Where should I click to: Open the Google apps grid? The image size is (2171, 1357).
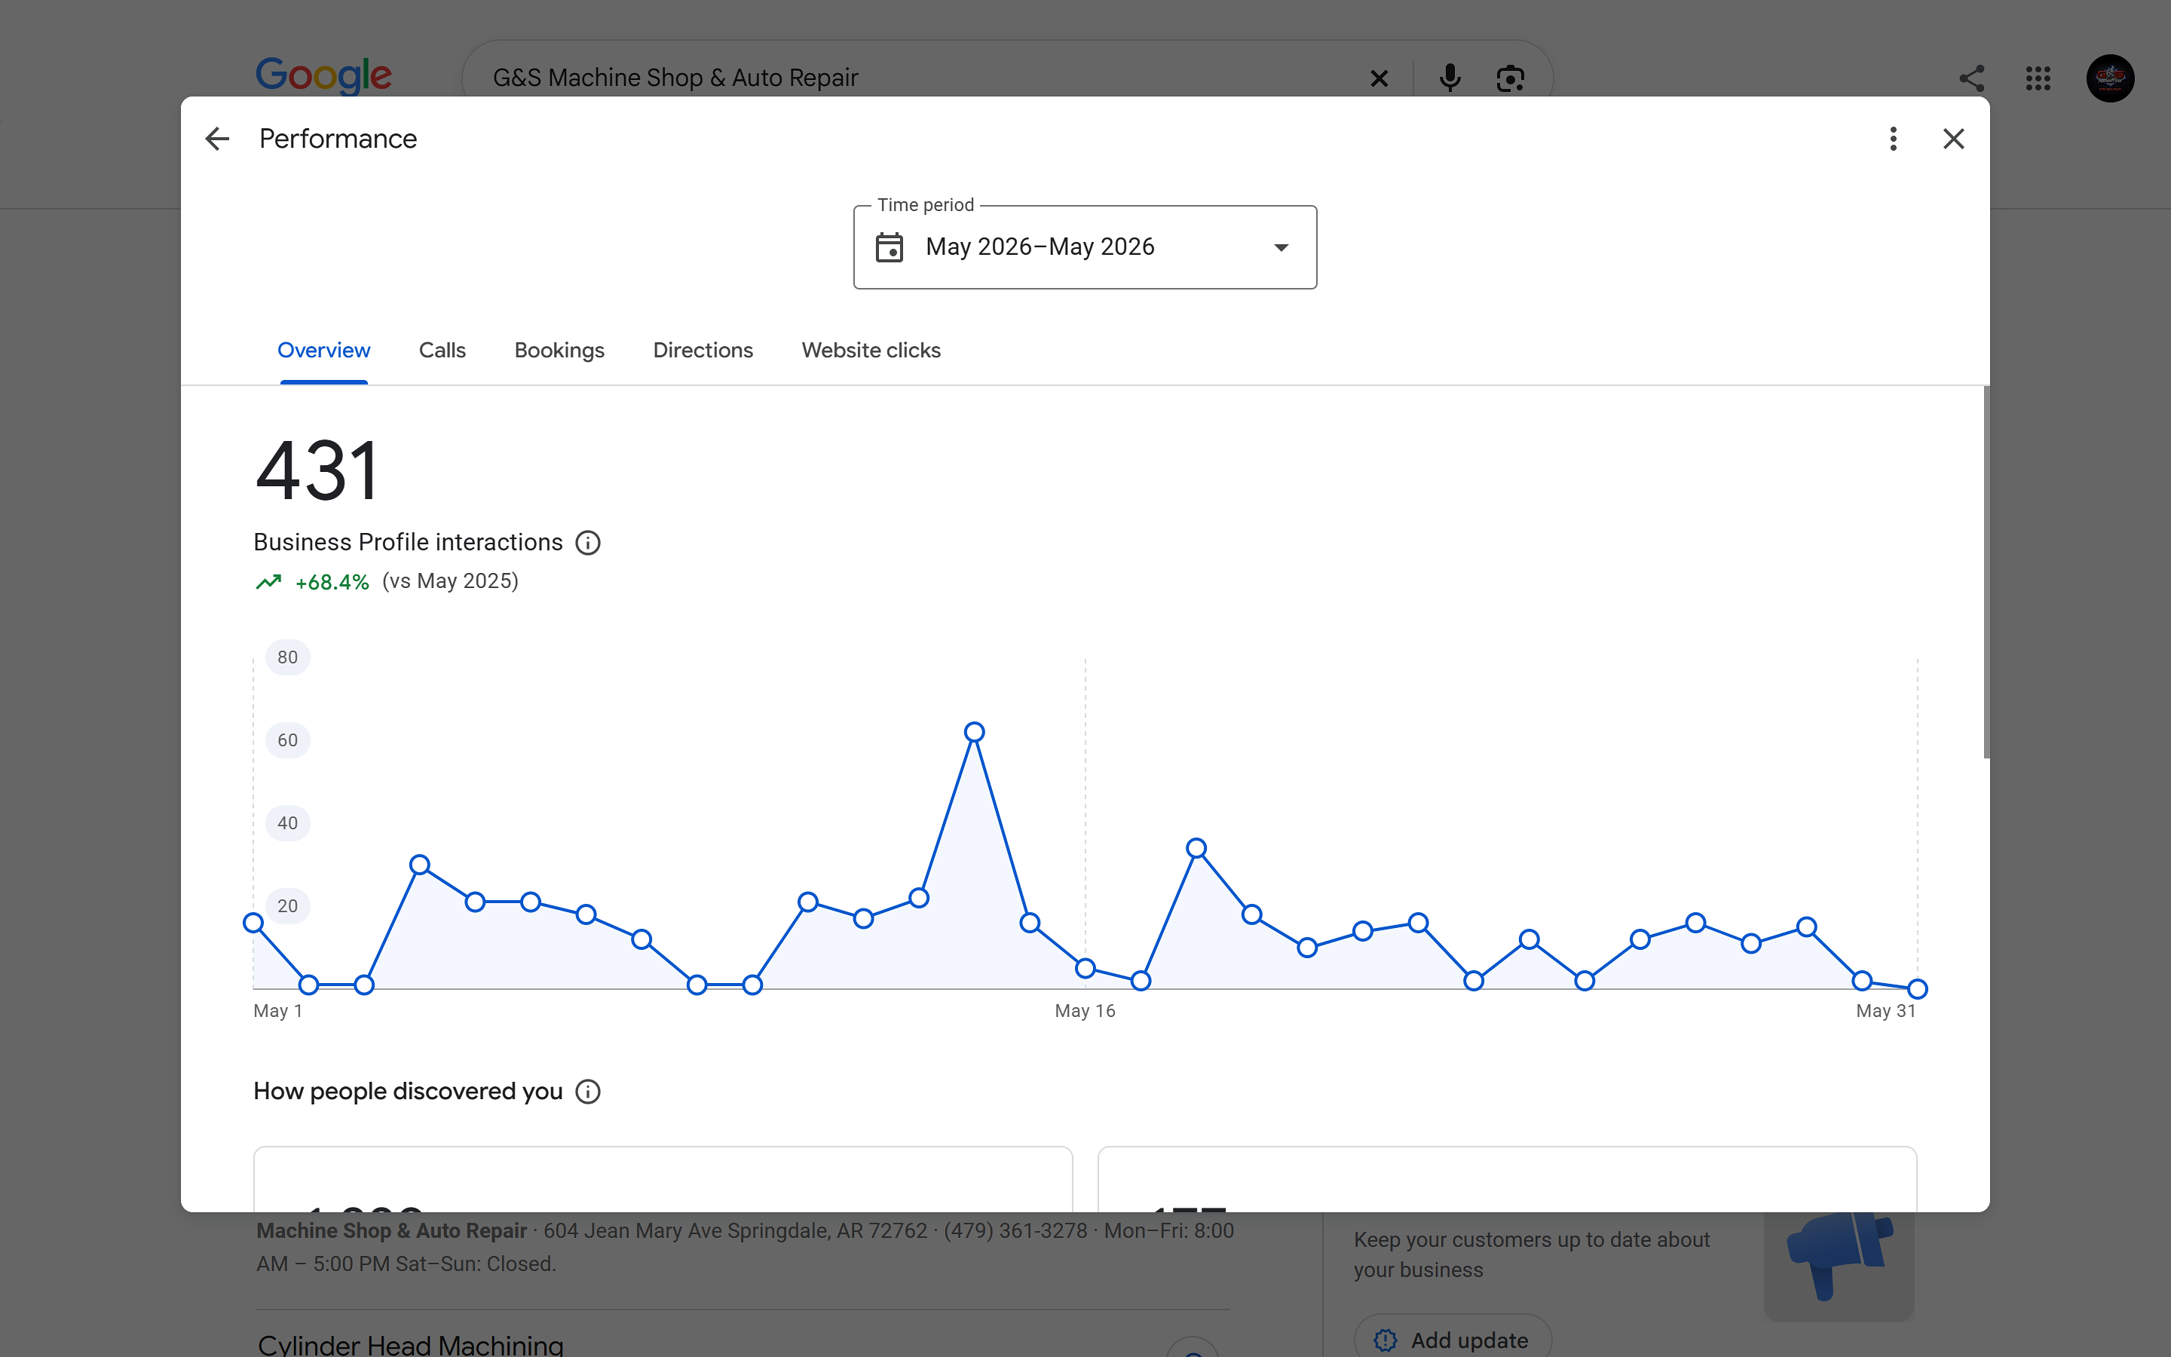tap(2038, 79)
